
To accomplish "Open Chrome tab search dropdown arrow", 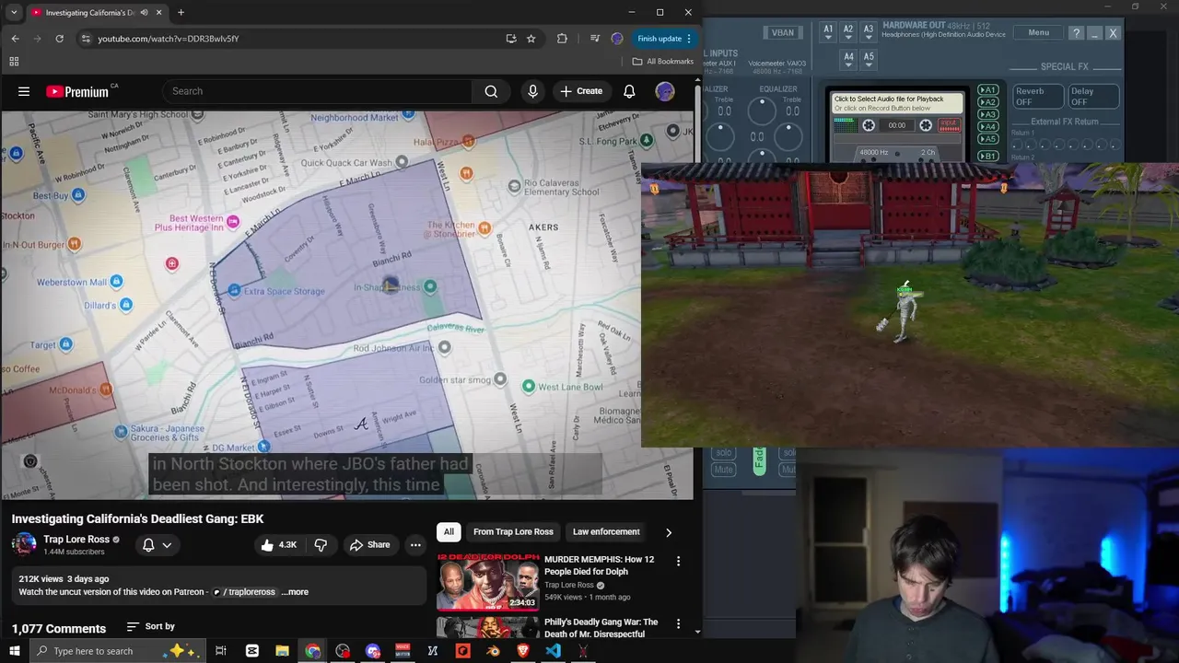I will [14, 13].
